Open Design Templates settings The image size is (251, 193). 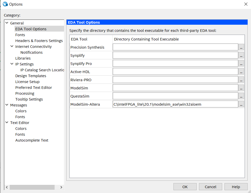[31, 76]
